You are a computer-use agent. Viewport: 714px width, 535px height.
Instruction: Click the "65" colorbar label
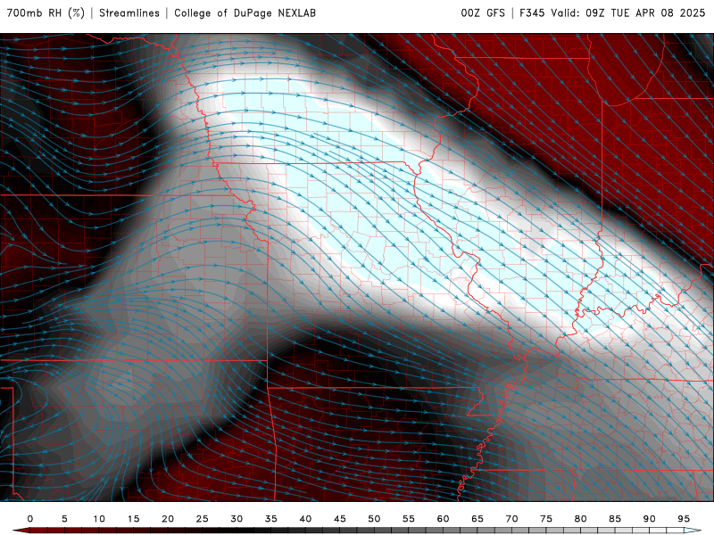point(477,519)
